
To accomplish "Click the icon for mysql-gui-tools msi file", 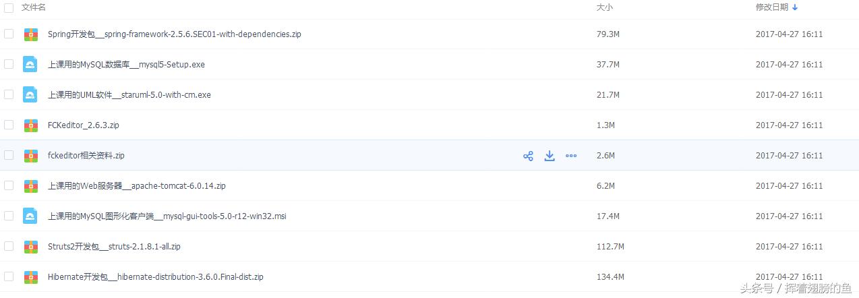I will (30, 216).
